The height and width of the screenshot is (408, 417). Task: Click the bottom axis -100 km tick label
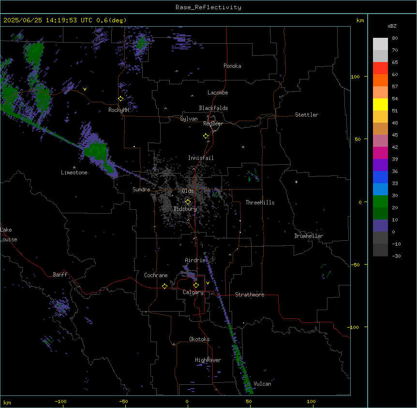60,401
